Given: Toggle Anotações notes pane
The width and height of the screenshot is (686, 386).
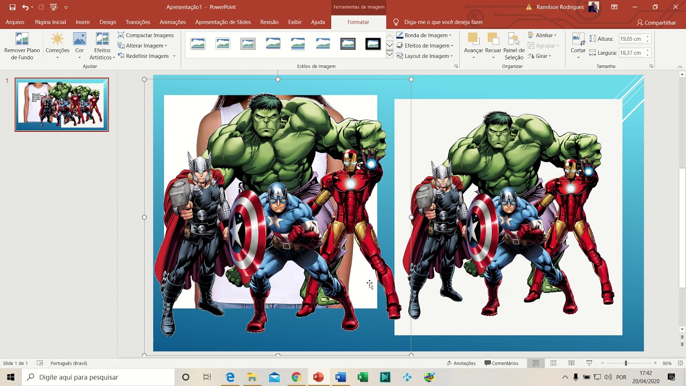Looking at the screenshot, I should click(461, 363).
